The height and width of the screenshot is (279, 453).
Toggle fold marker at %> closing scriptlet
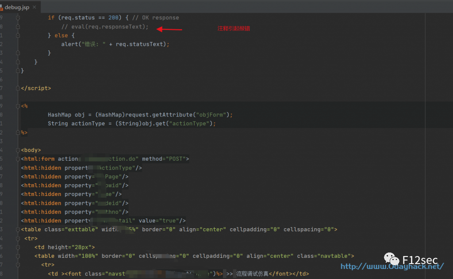[x=18, y=132]
